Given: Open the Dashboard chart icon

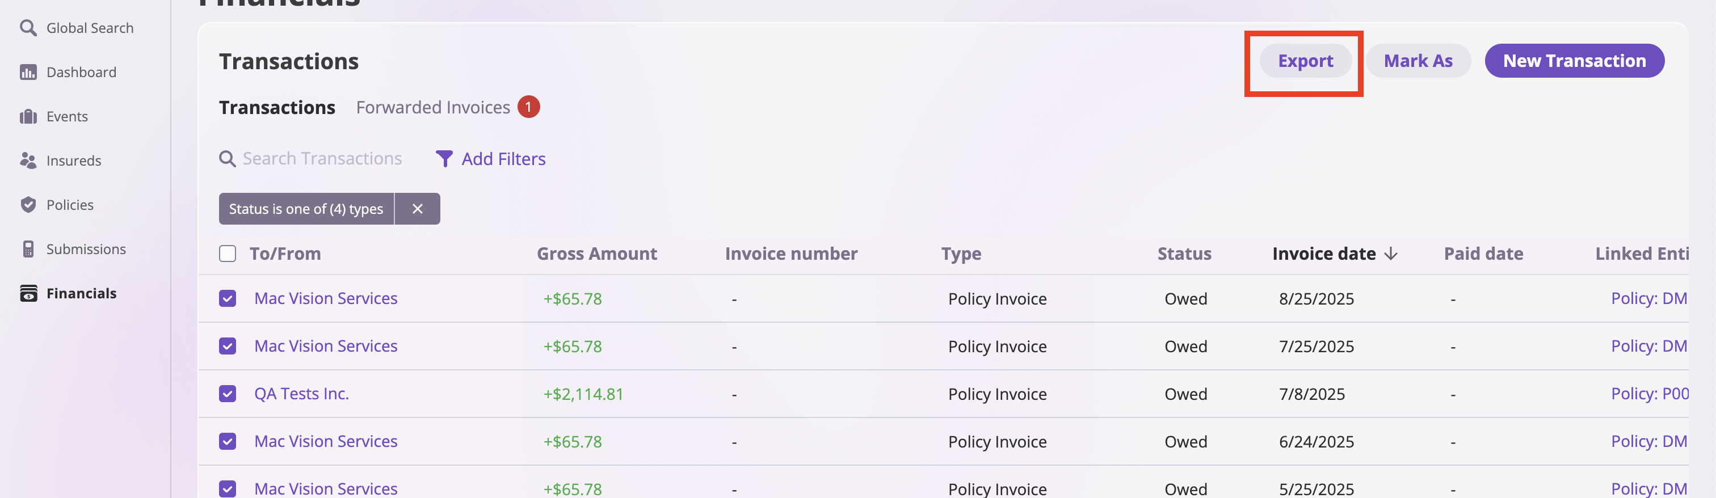Looking at the screenshot, I should pos(28,72).
